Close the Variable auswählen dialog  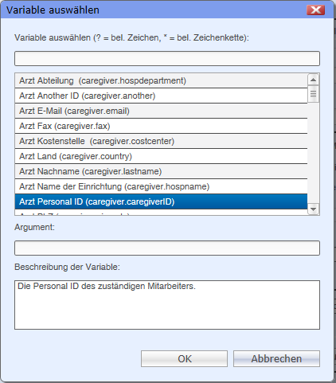click(315, 10)
